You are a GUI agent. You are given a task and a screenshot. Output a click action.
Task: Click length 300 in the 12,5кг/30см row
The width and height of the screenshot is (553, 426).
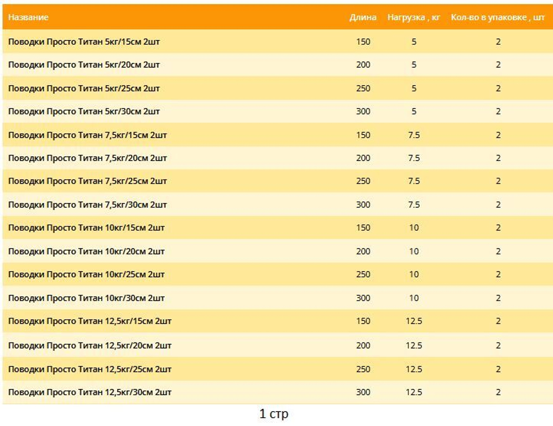click(x=363, y=392)
